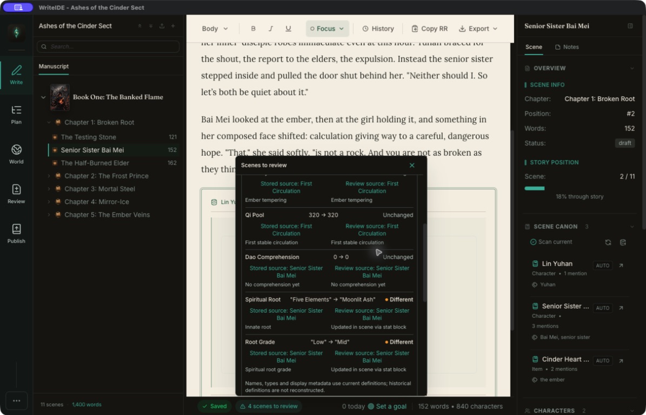Click the 1,400 words count in the footer
The width and height of the screenshot is (646, 415).
tap(86, 405)
